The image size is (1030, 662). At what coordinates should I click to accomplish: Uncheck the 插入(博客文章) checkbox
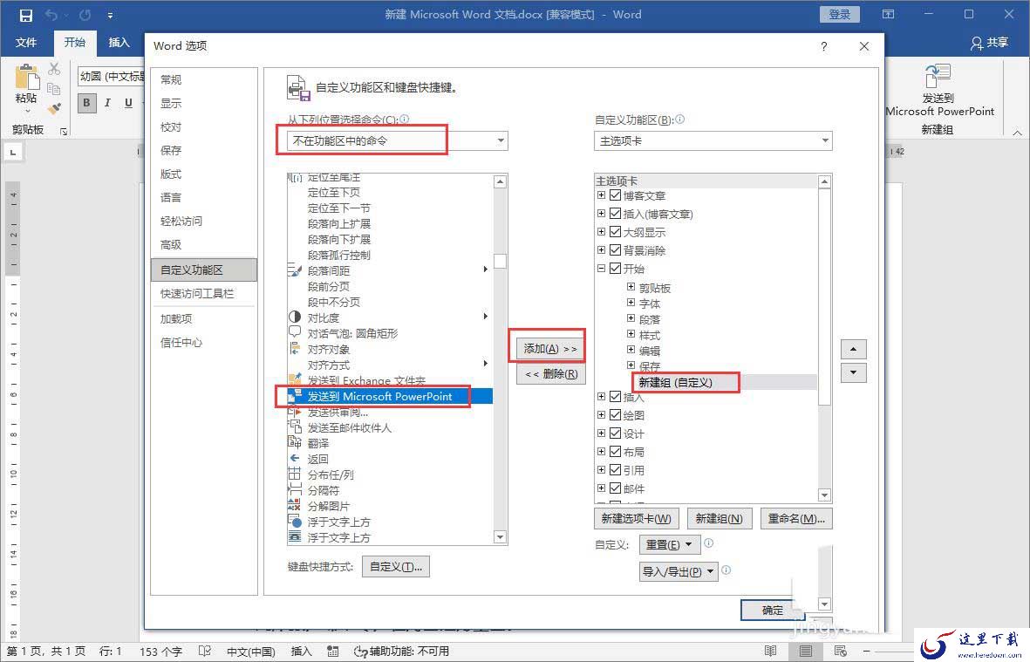tap(616, 214)
